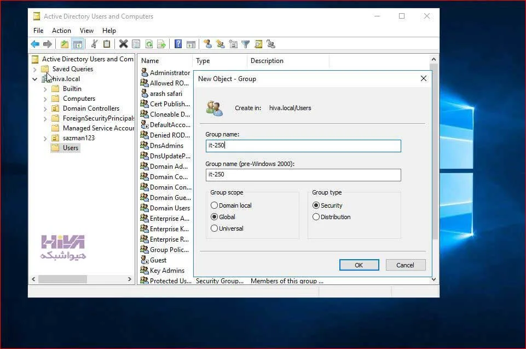Click the Refresh icon in toolbar
The height and width of the screenshot is (349, 526).
coord(149,44)
